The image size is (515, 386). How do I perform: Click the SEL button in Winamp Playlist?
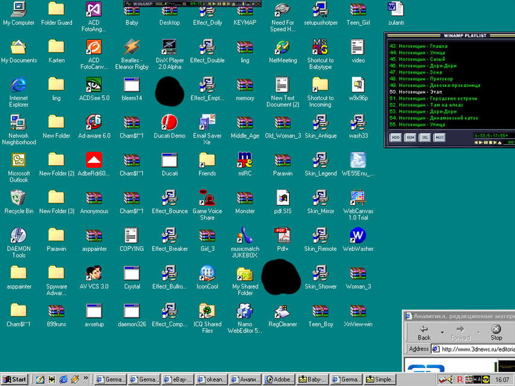[425, 138]
